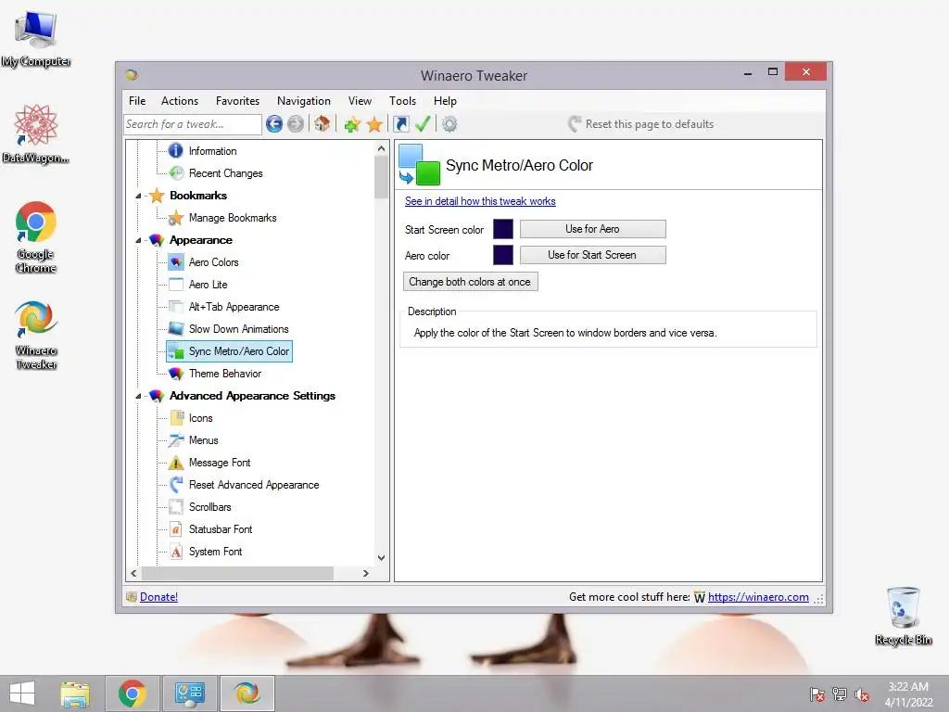This screenshot has width=949, height=712.
Task: Click the Message Font warning icon
Action: point(175,463)
